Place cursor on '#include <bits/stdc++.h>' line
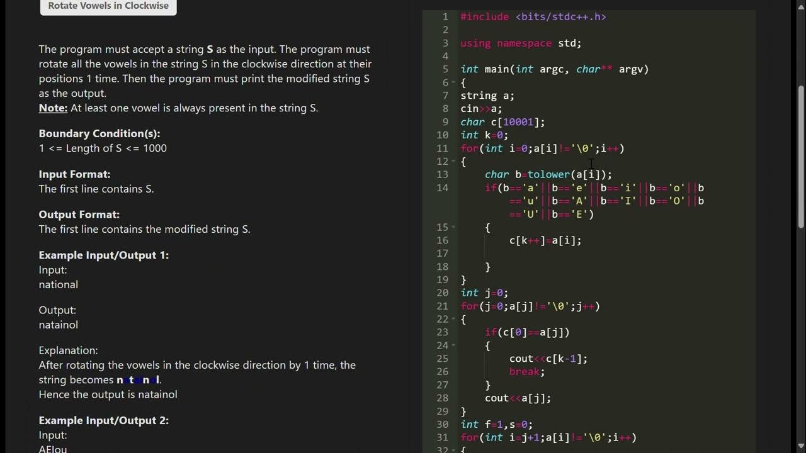Viewport: 806px width, 453px height. coord(533,17)
